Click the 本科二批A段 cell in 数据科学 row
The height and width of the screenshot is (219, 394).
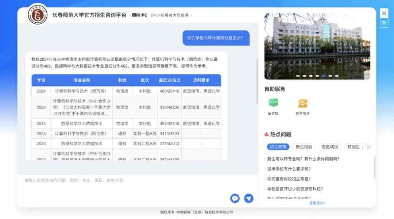(145, 144)
